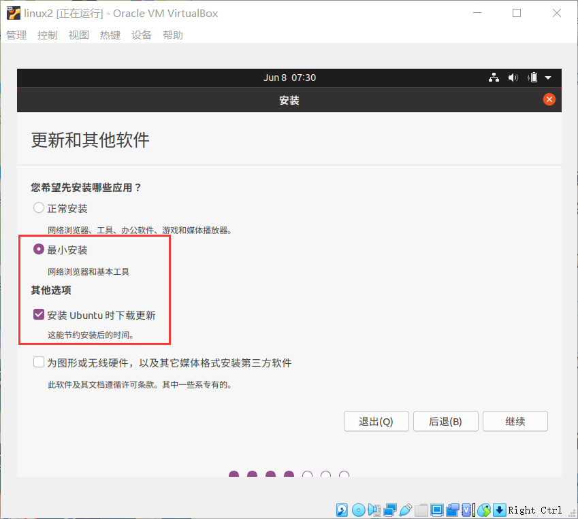
Task: Open the display settings status icon
Action: pos(437,510)
